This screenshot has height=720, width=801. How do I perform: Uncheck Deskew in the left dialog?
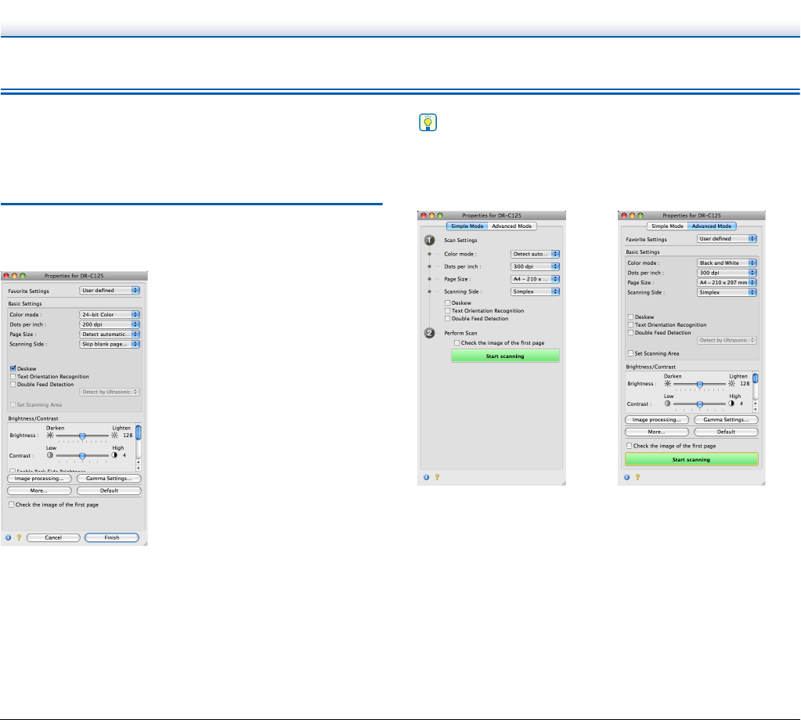coord(13,368)
